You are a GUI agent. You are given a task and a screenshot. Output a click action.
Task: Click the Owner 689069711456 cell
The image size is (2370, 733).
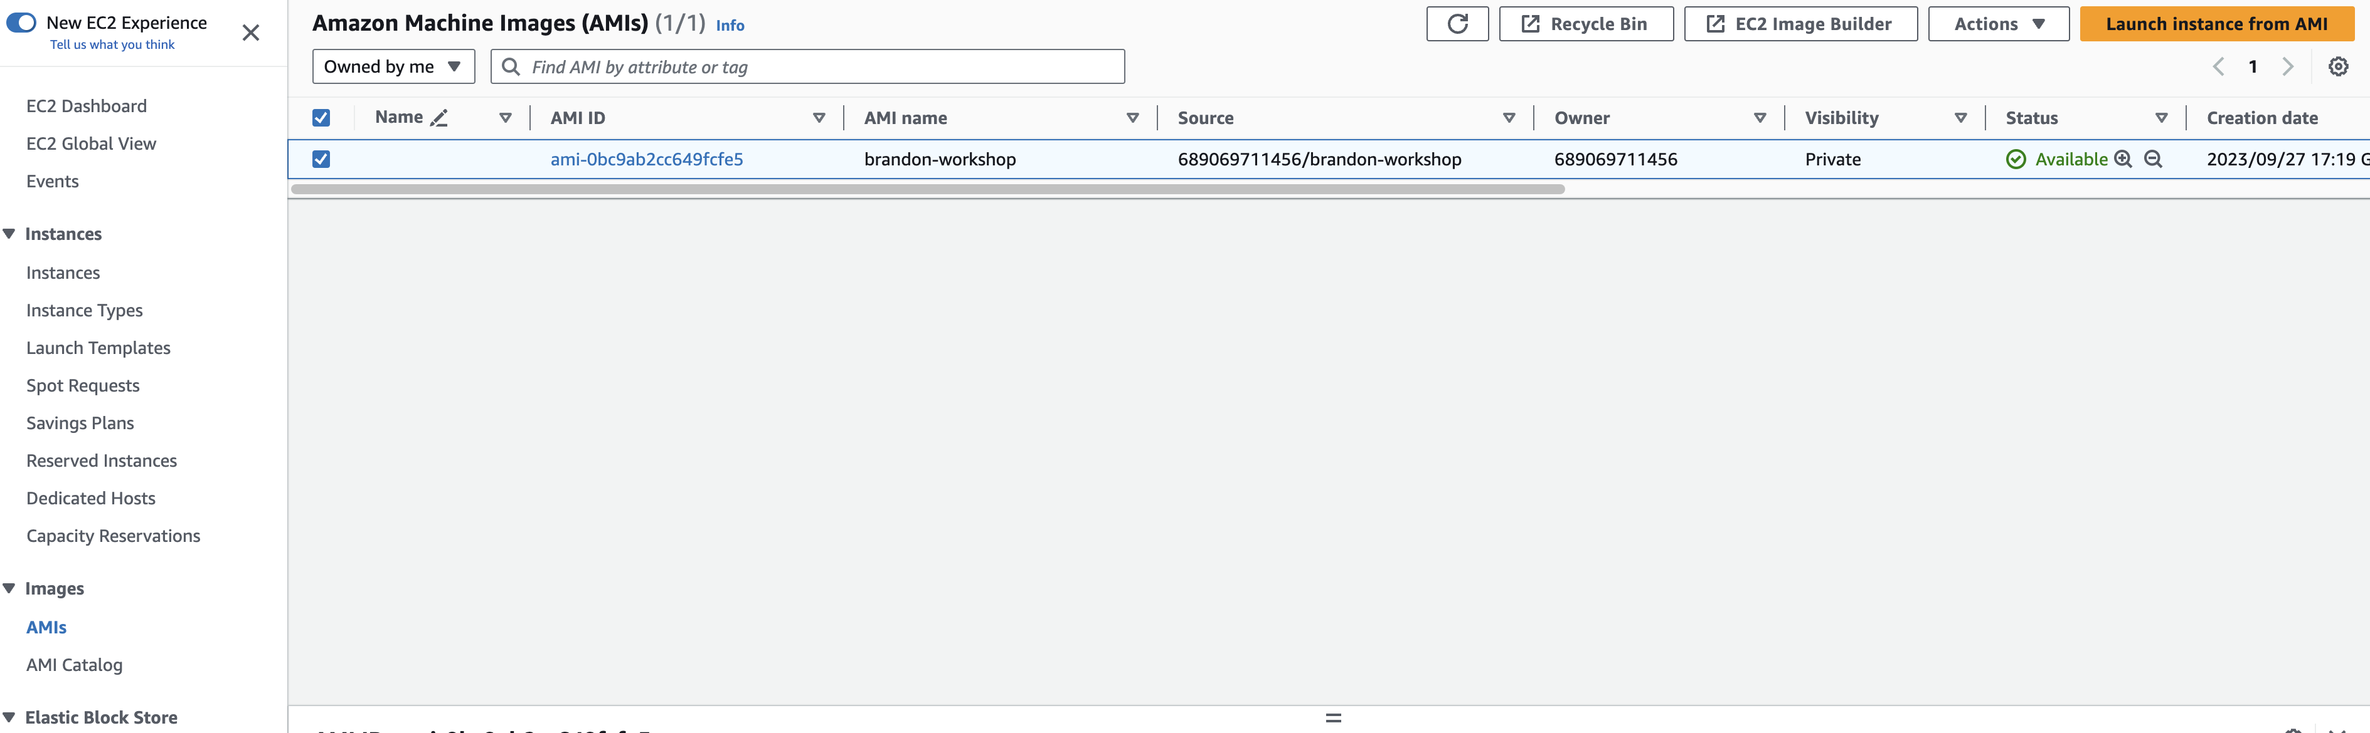tap(1615, 159)
